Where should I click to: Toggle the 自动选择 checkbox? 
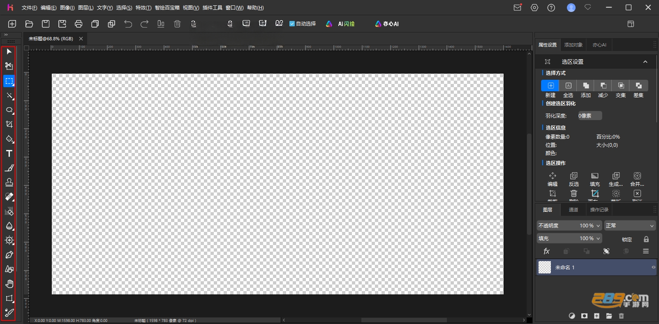(x=292, y=24)
